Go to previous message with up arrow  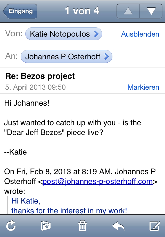pos(128,11)
